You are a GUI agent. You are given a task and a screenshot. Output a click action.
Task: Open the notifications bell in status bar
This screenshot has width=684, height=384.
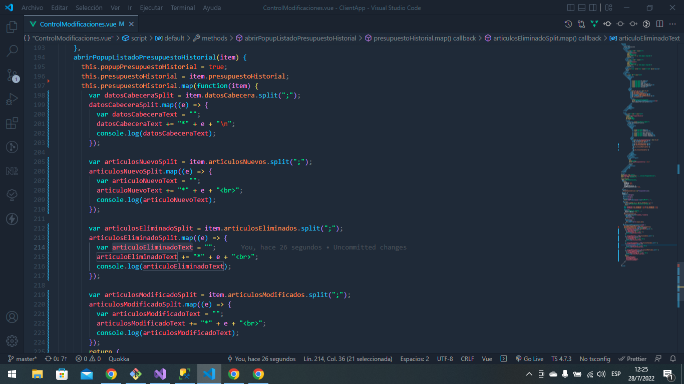coord(672,358)
